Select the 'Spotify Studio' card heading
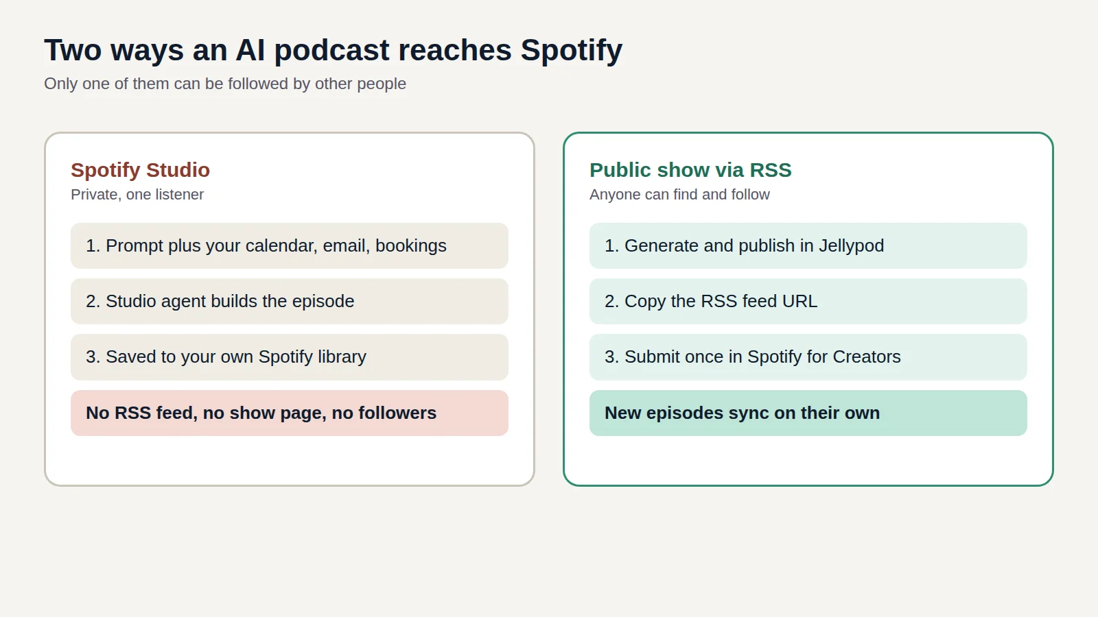Image resolution: width=1098 pixels, height=617 pixels. click(140, 170)
